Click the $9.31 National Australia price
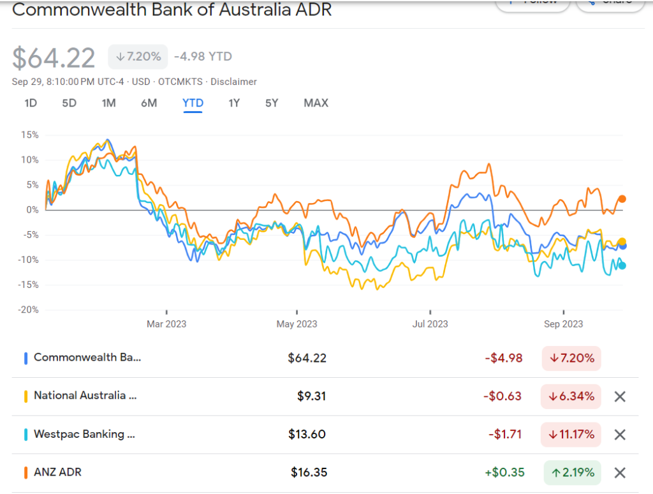The height and width of the screenshot is (494, 653). pyautogui.click(x=311, y=396)
